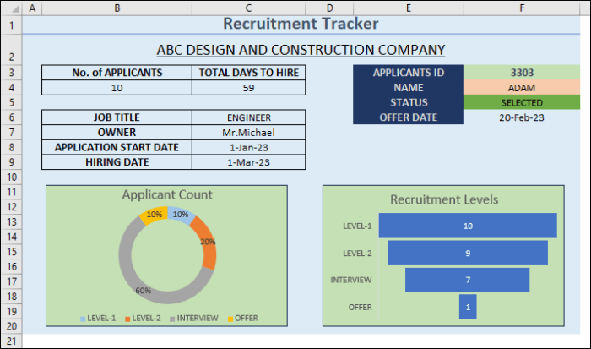
Task: Click the INTERVIEW legend entry
Action: [x=194, y=318]
